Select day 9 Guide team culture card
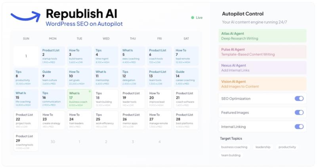This screenshot has height=168, width=317. [x=53, y=77]
